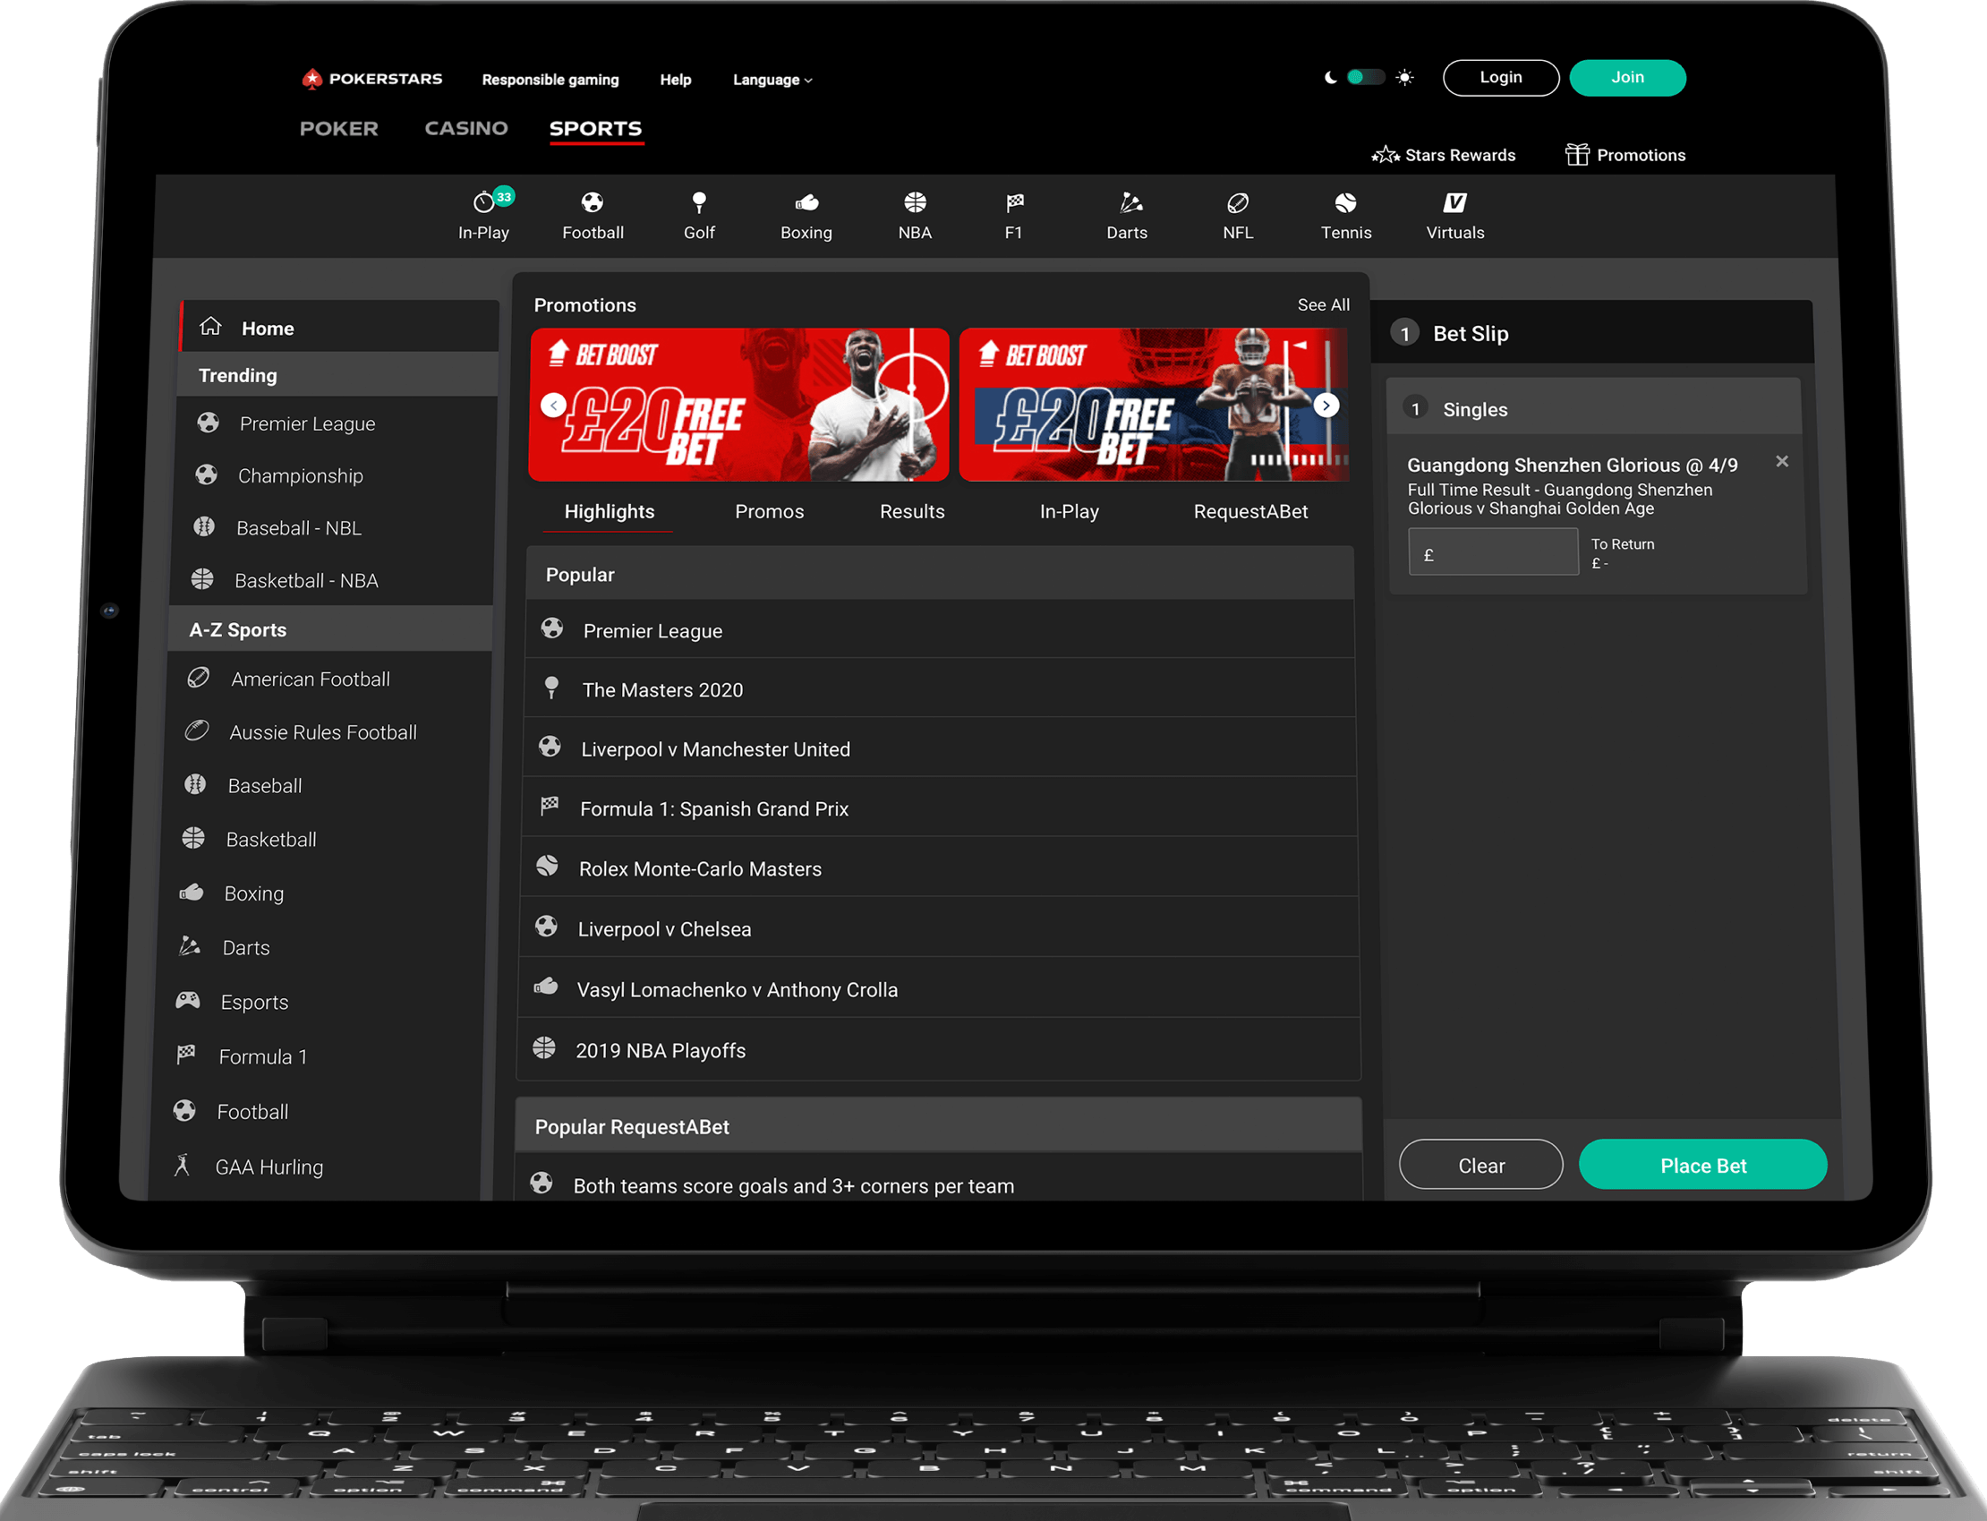Click the sun light-mode icon

tap(1405, 78)
